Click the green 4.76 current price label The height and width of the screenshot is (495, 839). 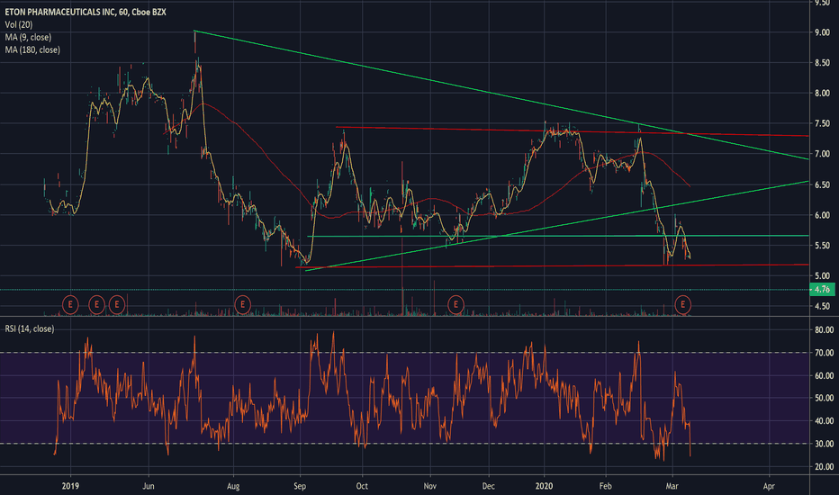pyautogui.click(x=822, y=290)
